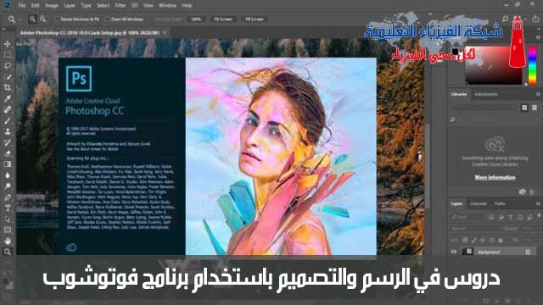Click the Background layer lock icon
Screen dimensions: 543x305
pos(528,252)
